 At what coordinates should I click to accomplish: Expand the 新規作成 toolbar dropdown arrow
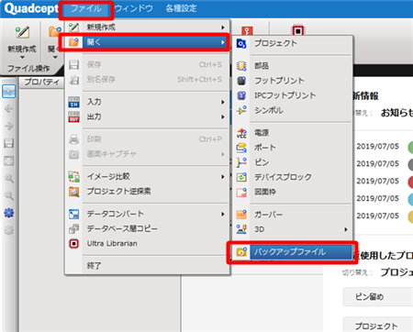pyautogui.click(x=22, y=57)
